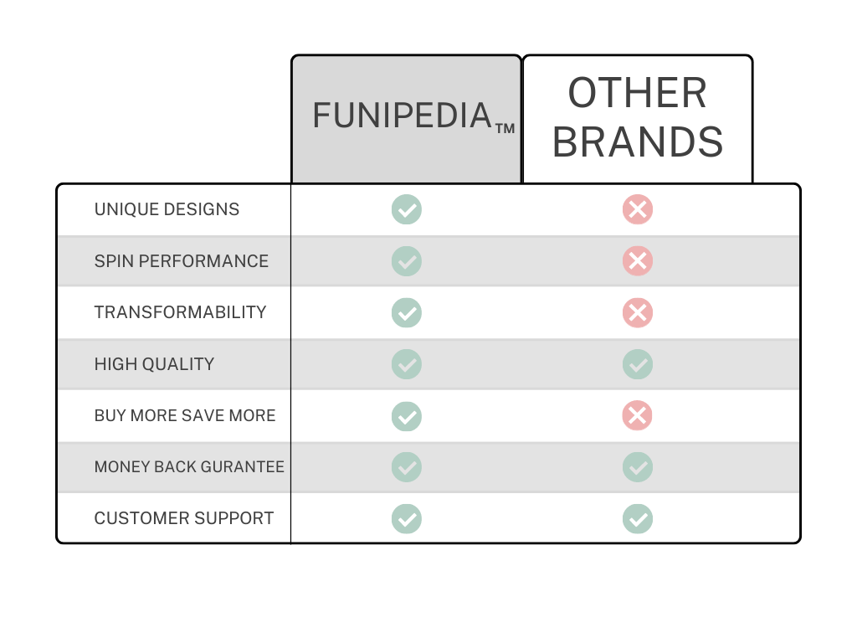Click Other Brands X for Unique Designs
The width and height of the screenshot is (857, 643).
click(x=638, y=209)
